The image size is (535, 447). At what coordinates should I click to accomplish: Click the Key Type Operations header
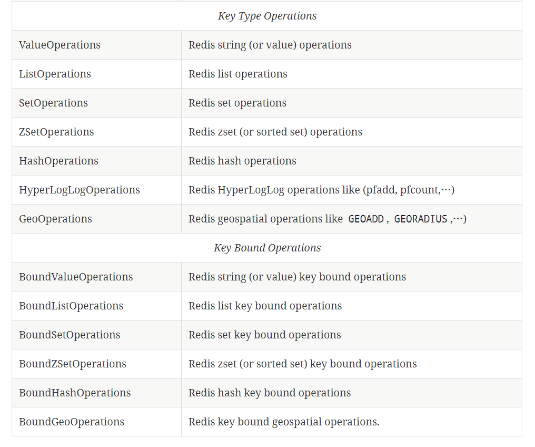pyautogui.click(x=267, y=16)
